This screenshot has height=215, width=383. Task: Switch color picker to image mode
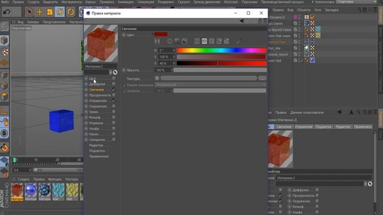pos(184,41)
